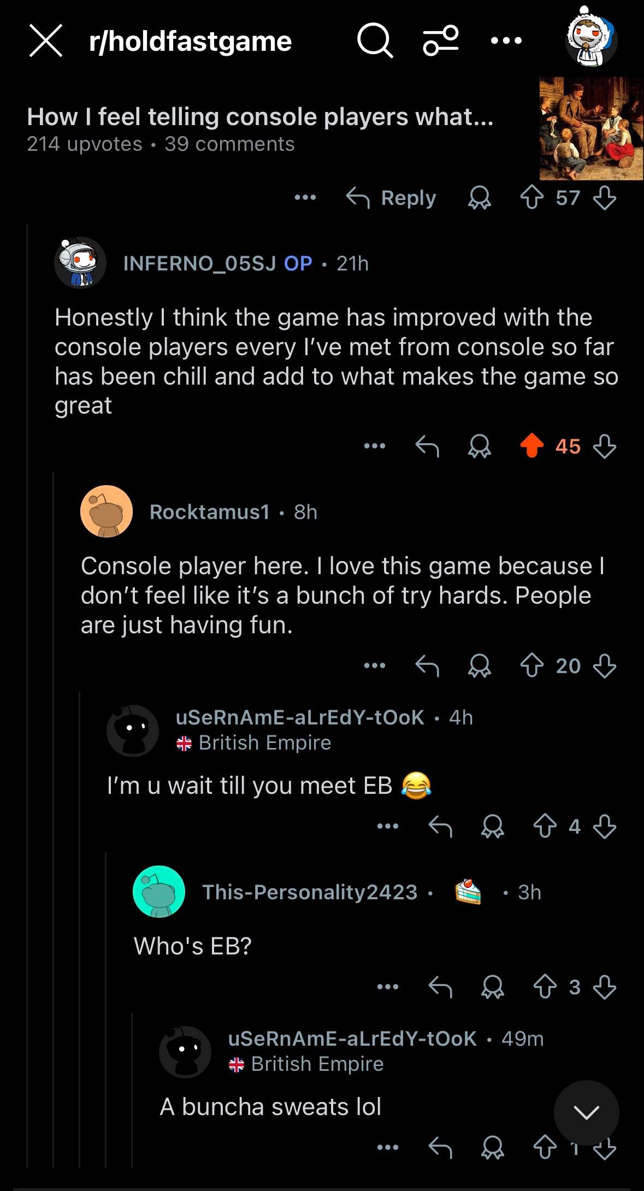Viewport: 644px width, 1191px height.
Task: Open This-Personality2423 user profile
Action: tap(309, 892)
